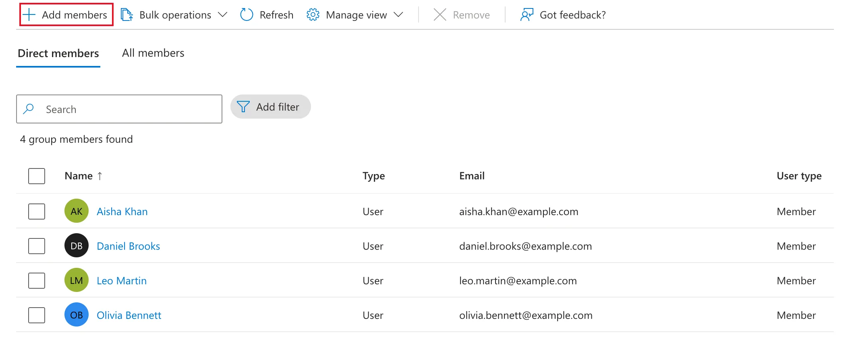850x345 pixels.
Task: Click the Type column header
Action: coord(373,176)
